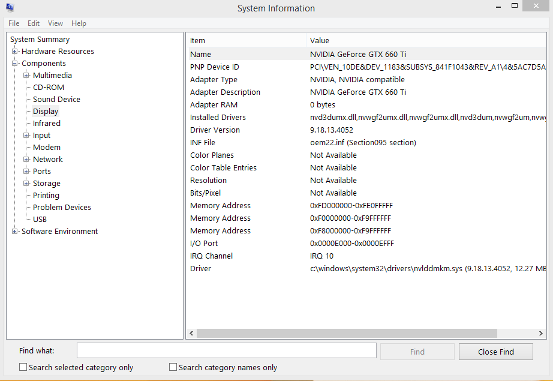The width and height of the screenshot is (553, 381).
Task: Select the Color Planes row
Action: click(x=366, y=155)
